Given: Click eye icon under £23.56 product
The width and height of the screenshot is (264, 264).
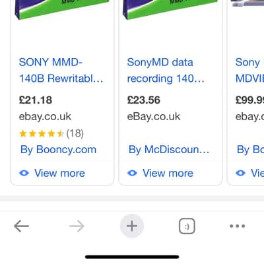Looking at the screenshot, I should pos(132,173).
